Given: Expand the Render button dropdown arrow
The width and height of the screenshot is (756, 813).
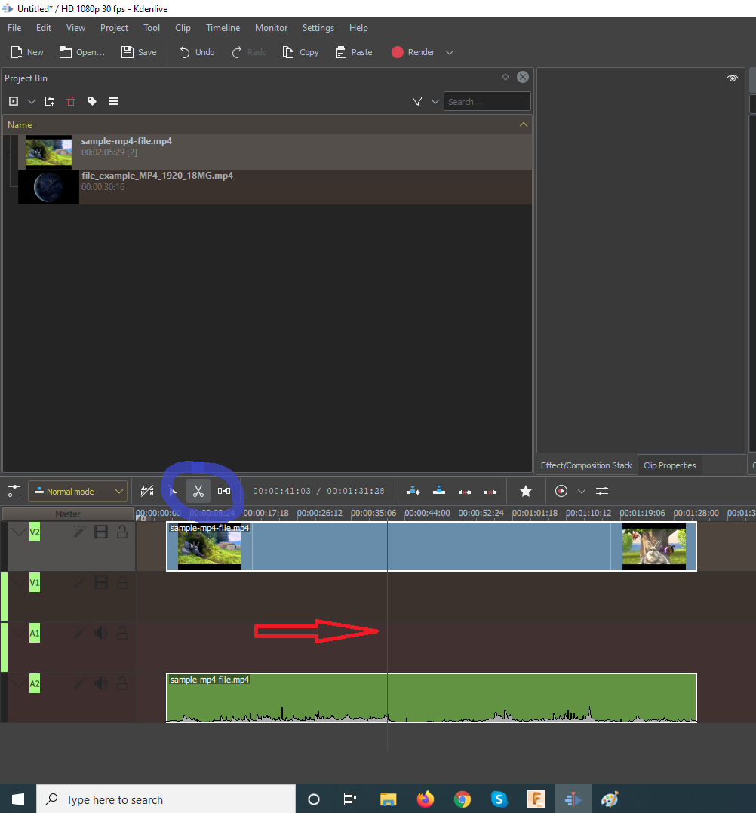Looking at the screenshot, I should coord(450,52).
